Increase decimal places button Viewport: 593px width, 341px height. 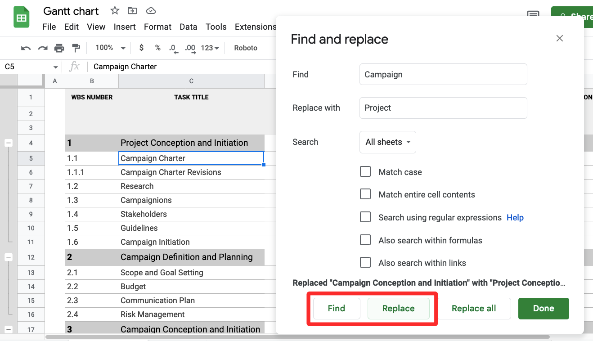click(x=190, y=48)
